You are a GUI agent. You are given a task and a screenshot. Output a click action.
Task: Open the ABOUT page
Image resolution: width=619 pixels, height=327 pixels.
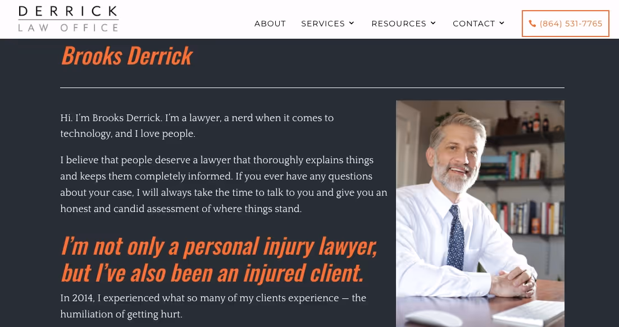click(270, 24)
